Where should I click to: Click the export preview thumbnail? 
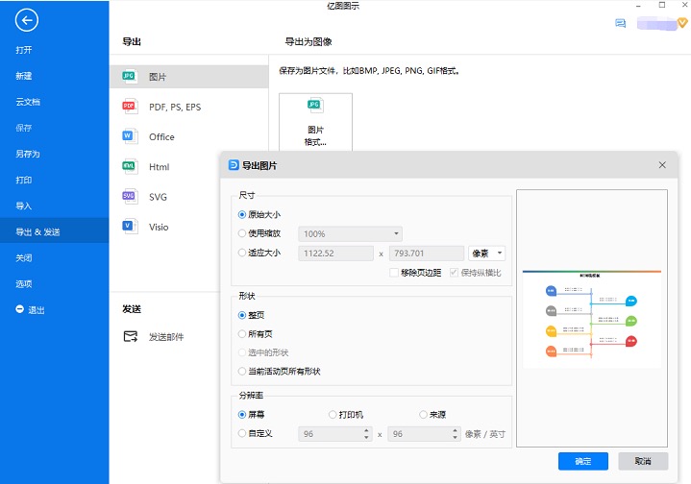pyautogui.click(x=591, y=317)
